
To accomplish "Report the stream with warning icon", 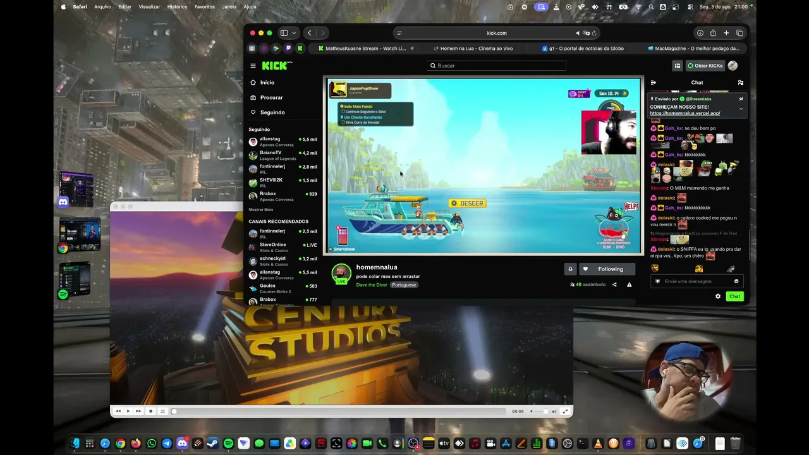I will click(x=629, y=285).
